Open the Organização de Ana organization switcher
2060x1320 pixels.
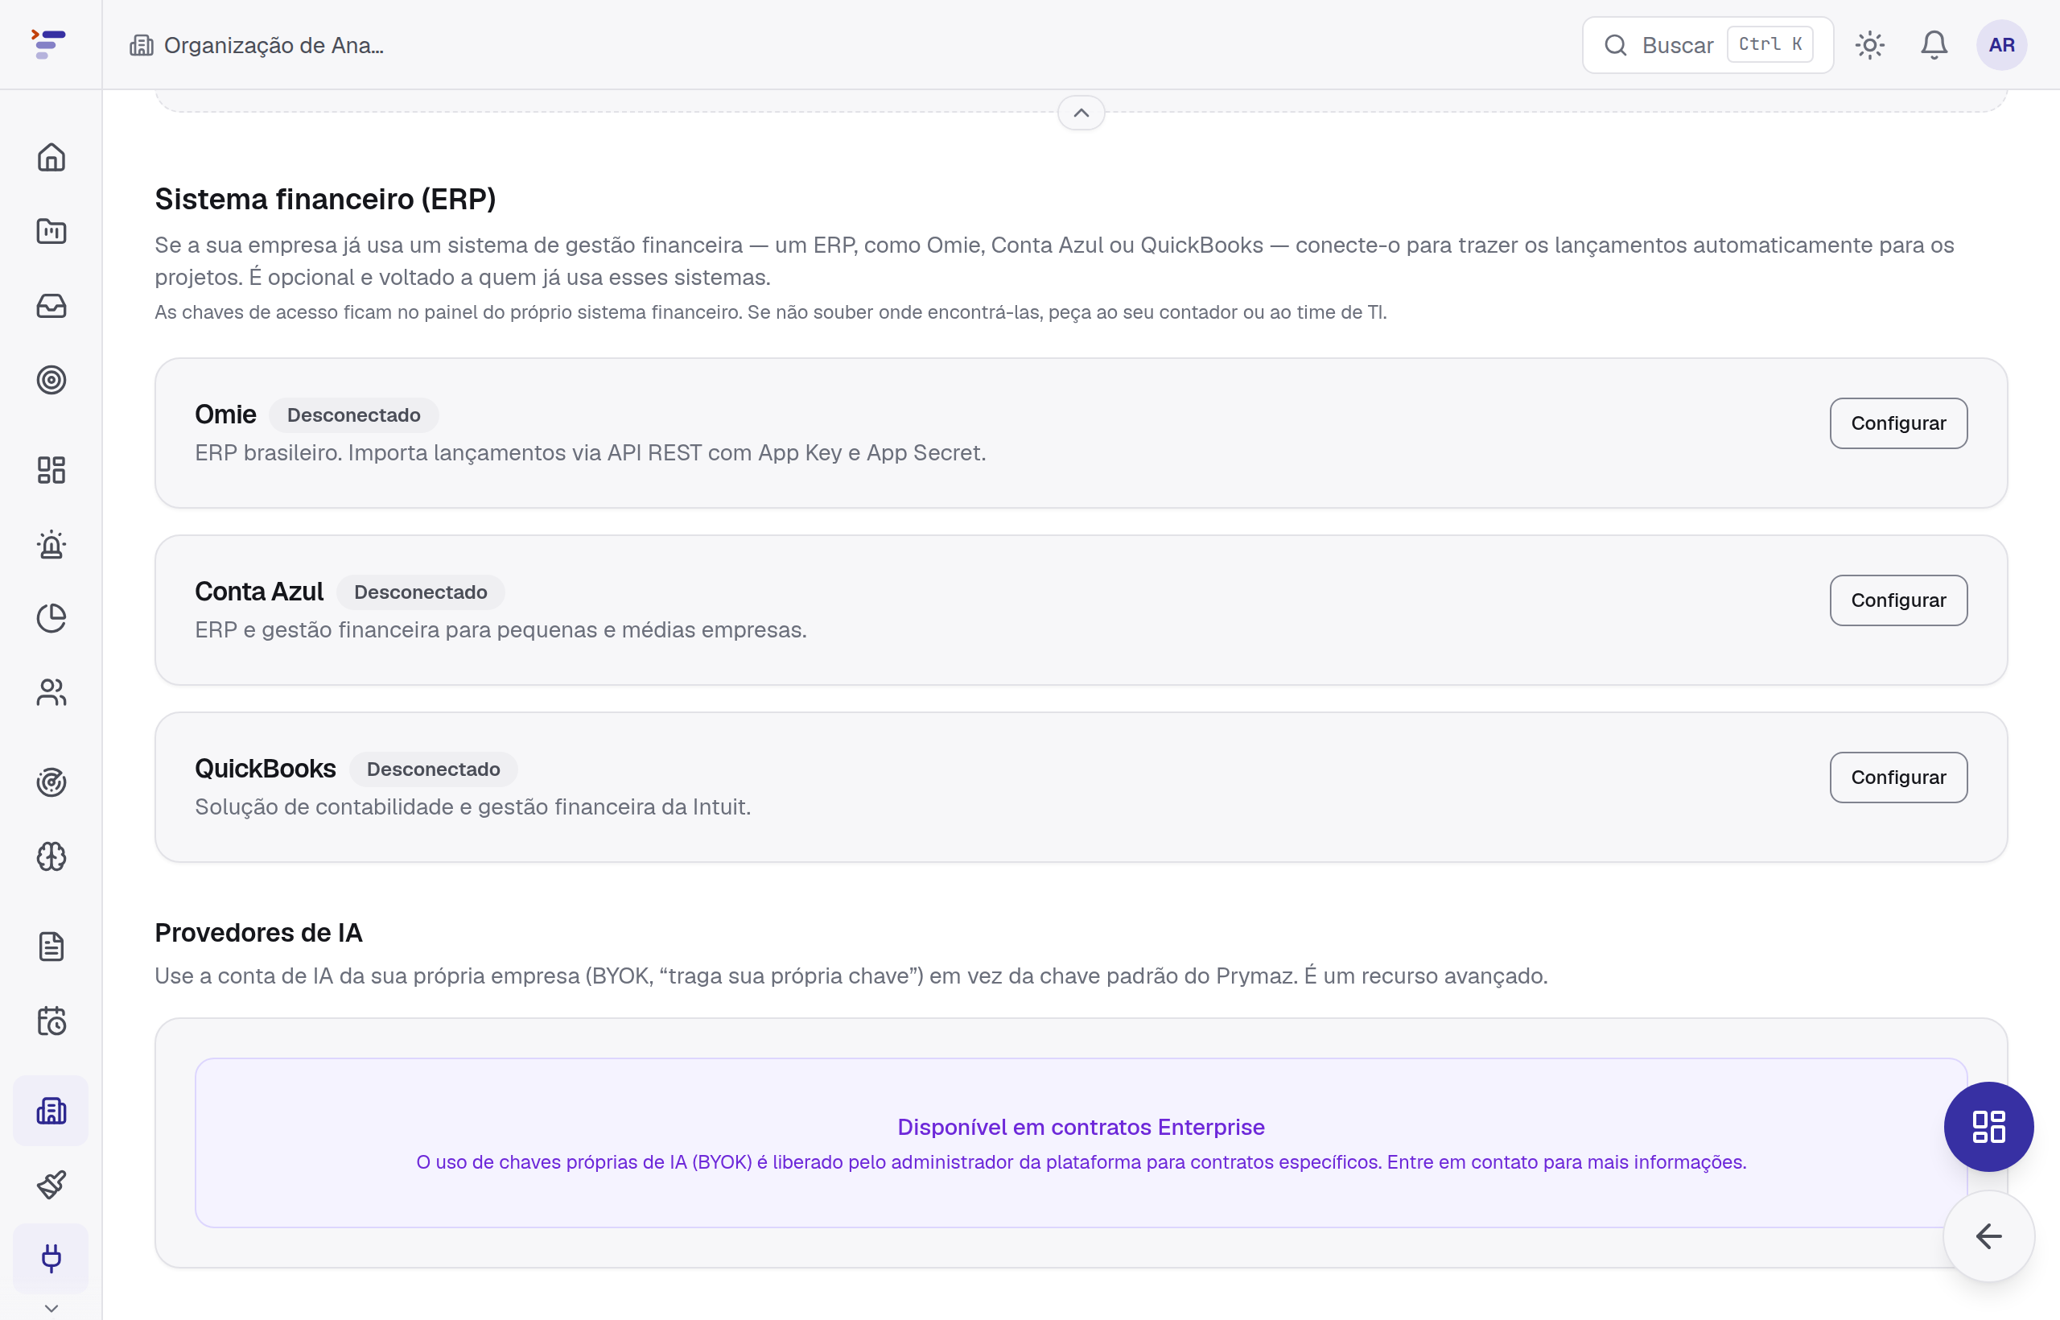257,44
